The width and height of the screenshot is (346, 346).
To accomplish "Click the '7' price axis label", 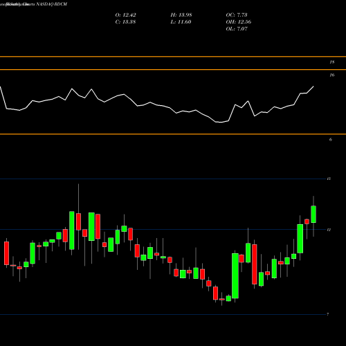I will coord(328,314).
